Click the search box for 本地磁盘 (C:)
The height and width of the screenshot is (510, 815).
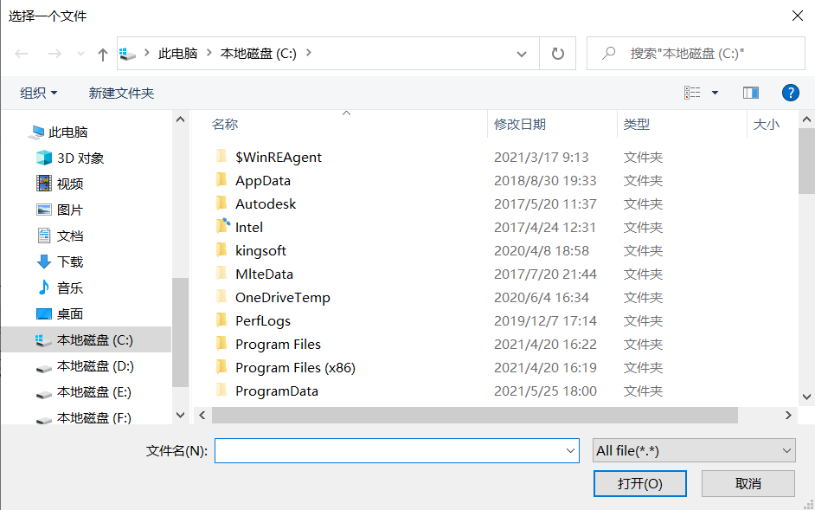coord(696,53)
